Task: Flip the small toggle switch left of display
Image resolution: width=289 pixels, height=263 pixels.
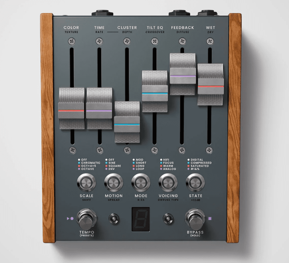Action: pos(114,218)
